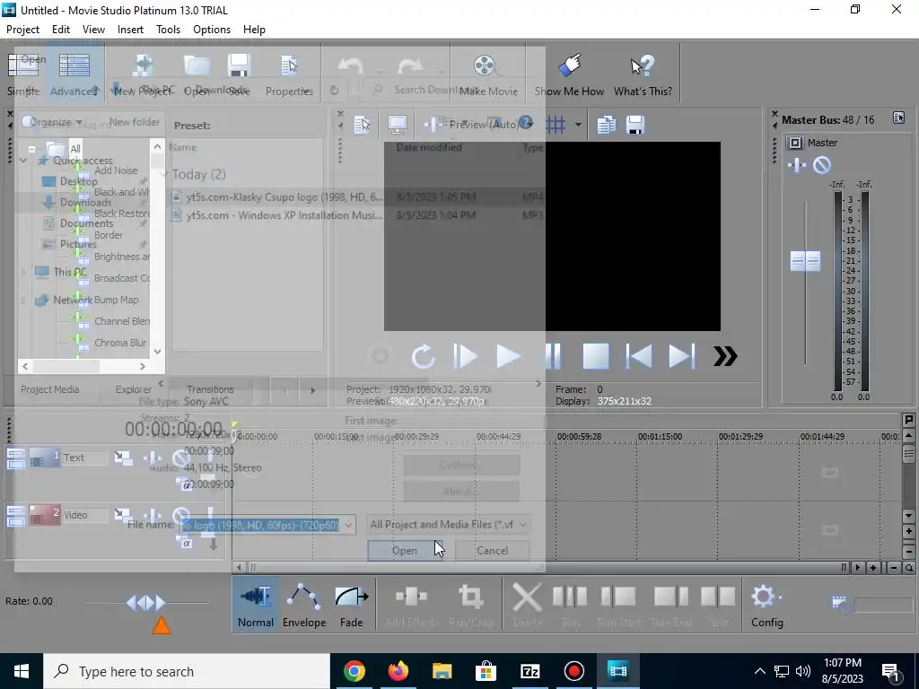Open Master bus FX icon
The width and height of the screenshot is (919, 689).
point(797,165)
